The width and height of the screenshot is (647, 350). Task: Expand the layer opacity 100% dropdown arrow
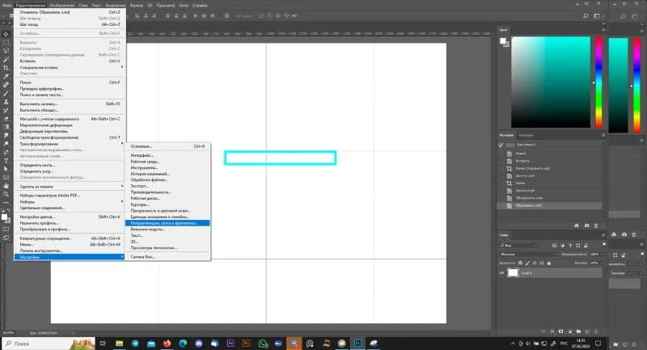coord(601,255)
